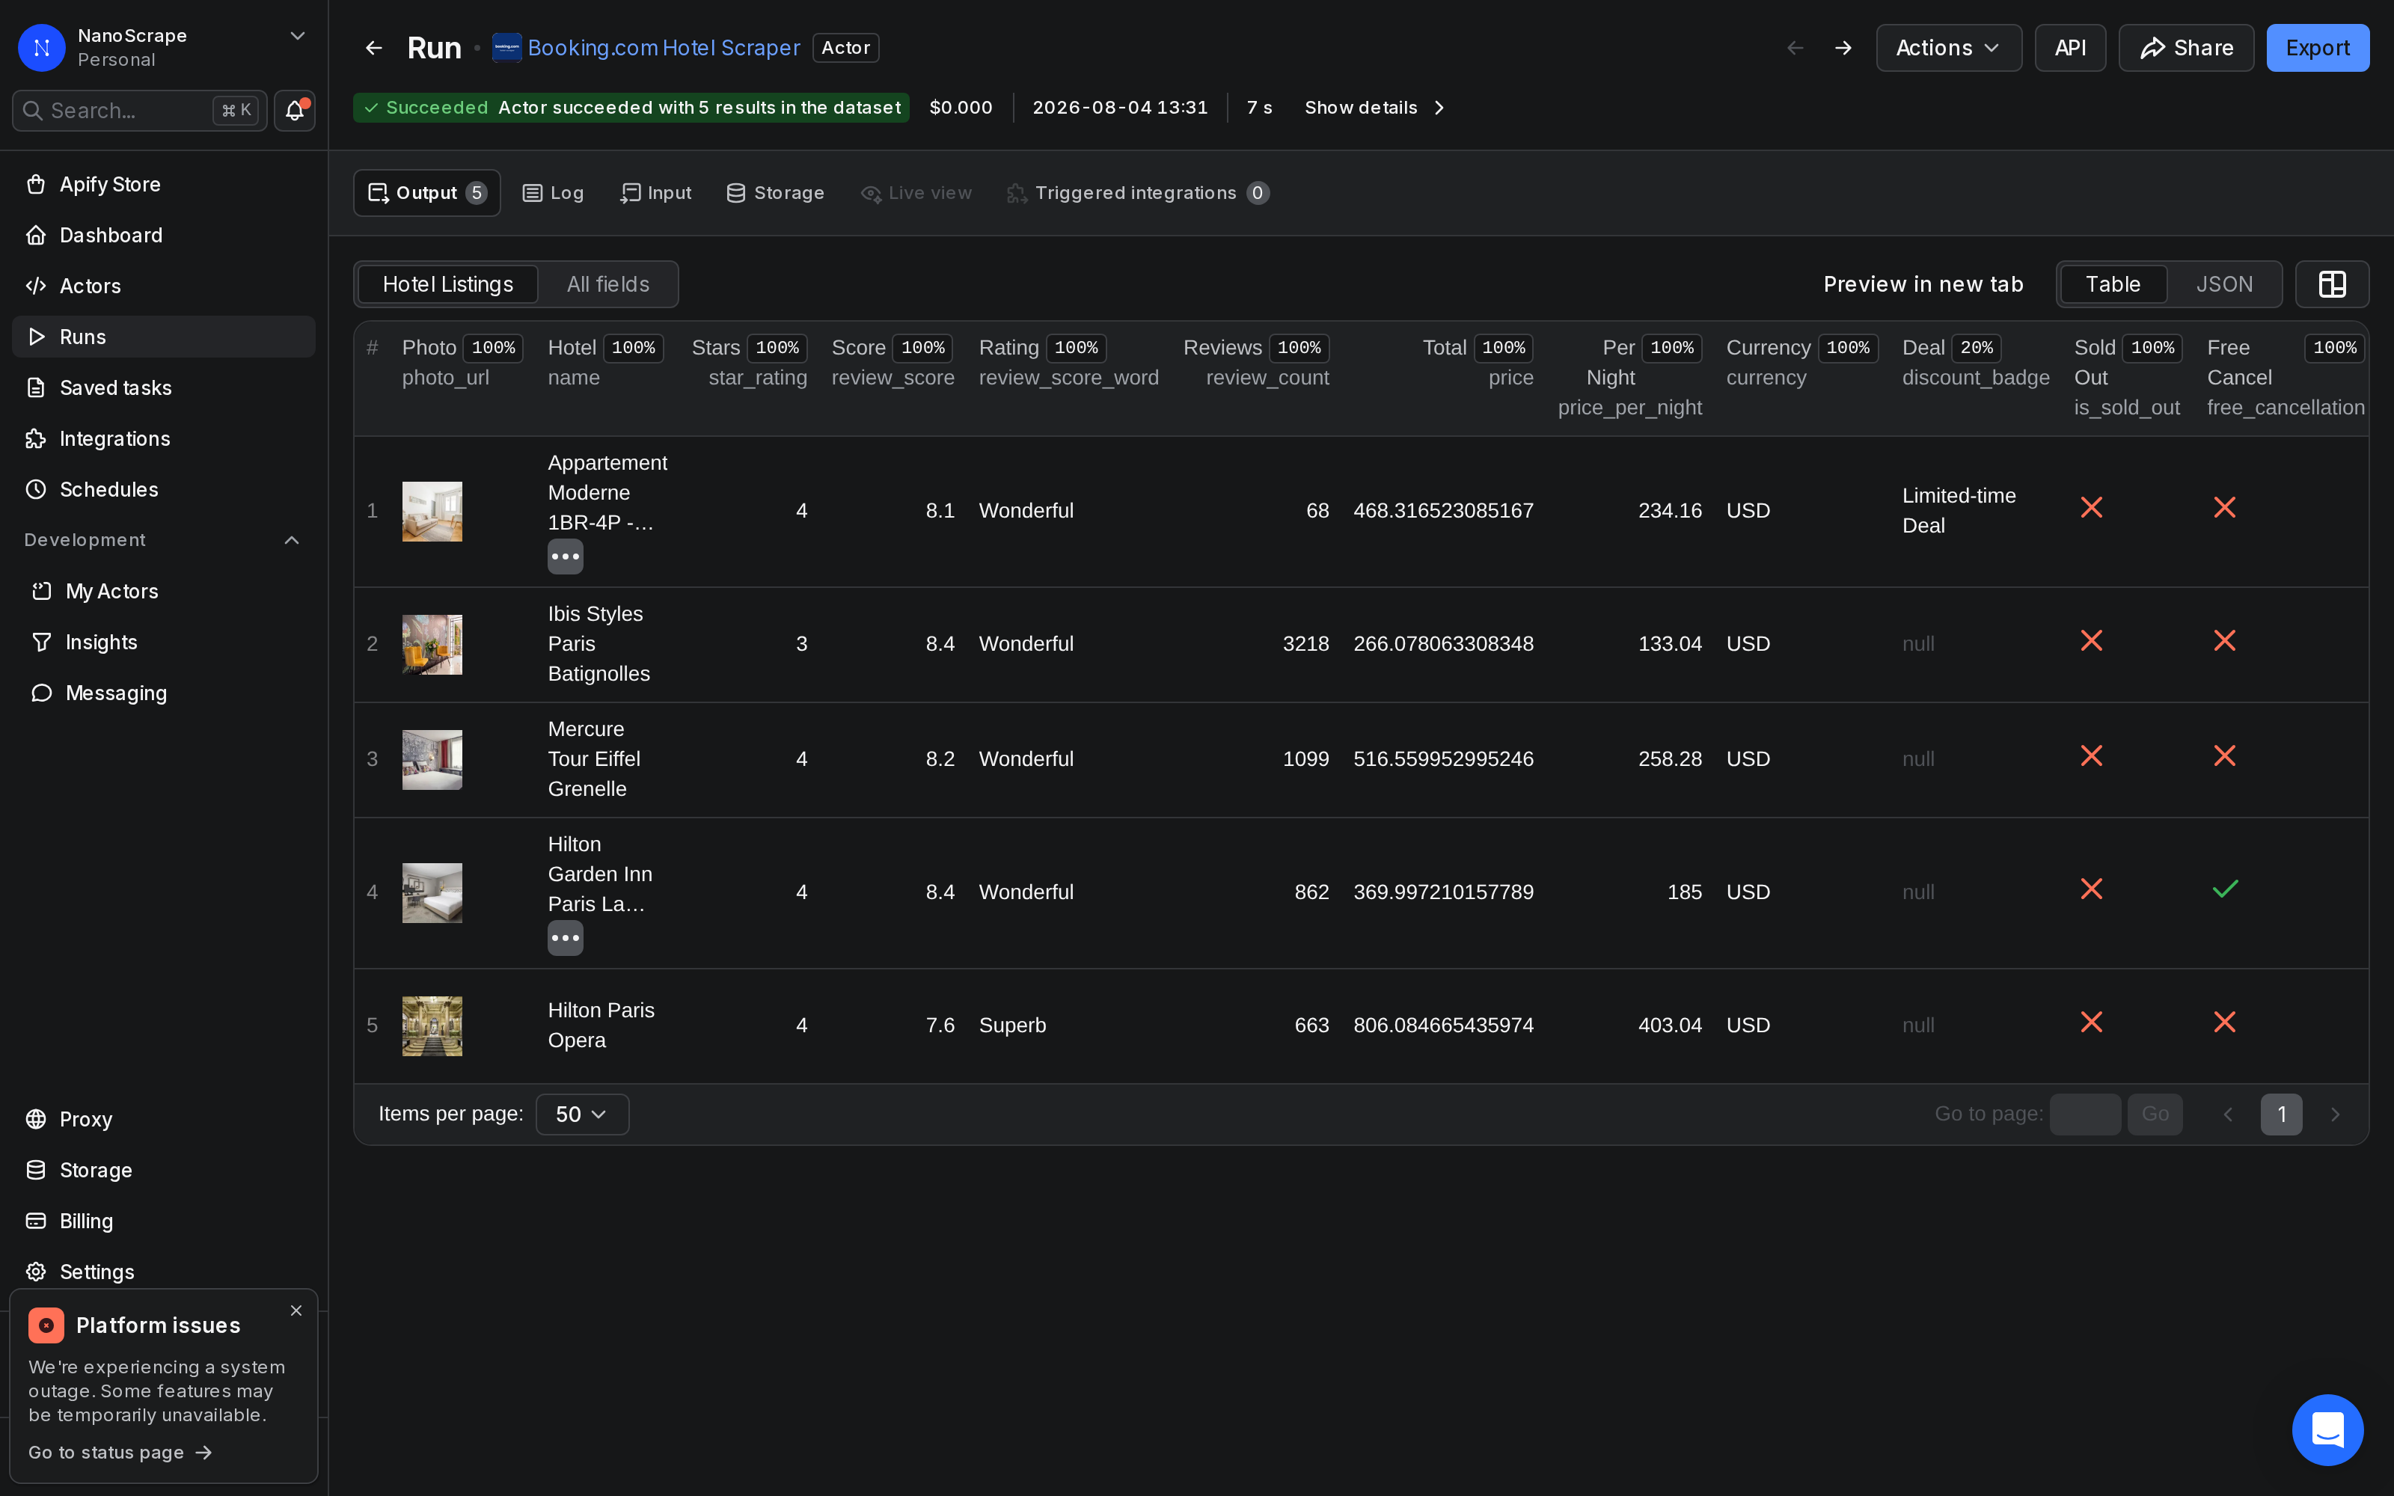Open Proxy in sidebar
This screenshot has width=2394, height=1496.
[x=163, y=1119]
